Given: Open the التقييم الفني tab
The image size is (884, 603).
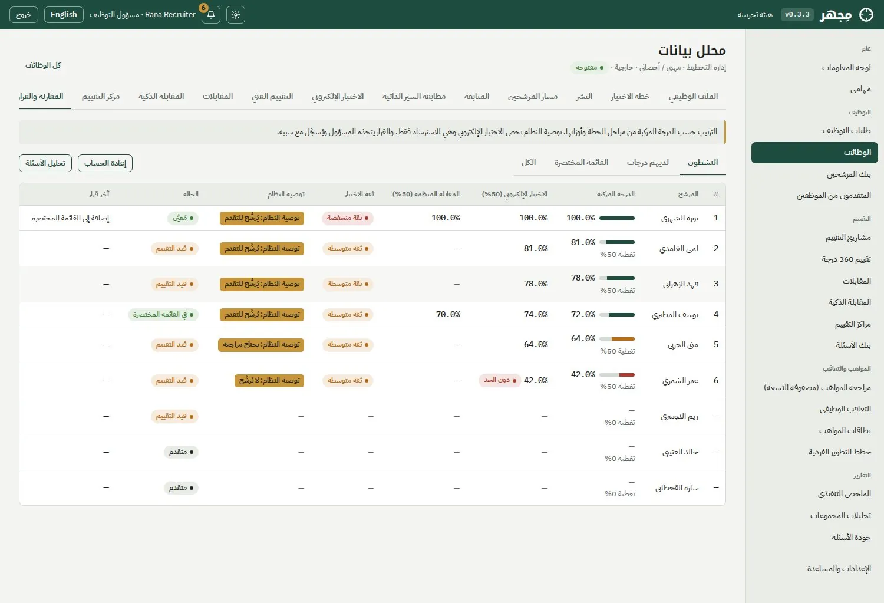Looking at the screenshot, I should 272,97.
